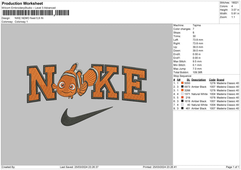Screen dimensions: 241x170
Task: Click the Max Jump value "7.0 mm"
Action: point(197,69)
